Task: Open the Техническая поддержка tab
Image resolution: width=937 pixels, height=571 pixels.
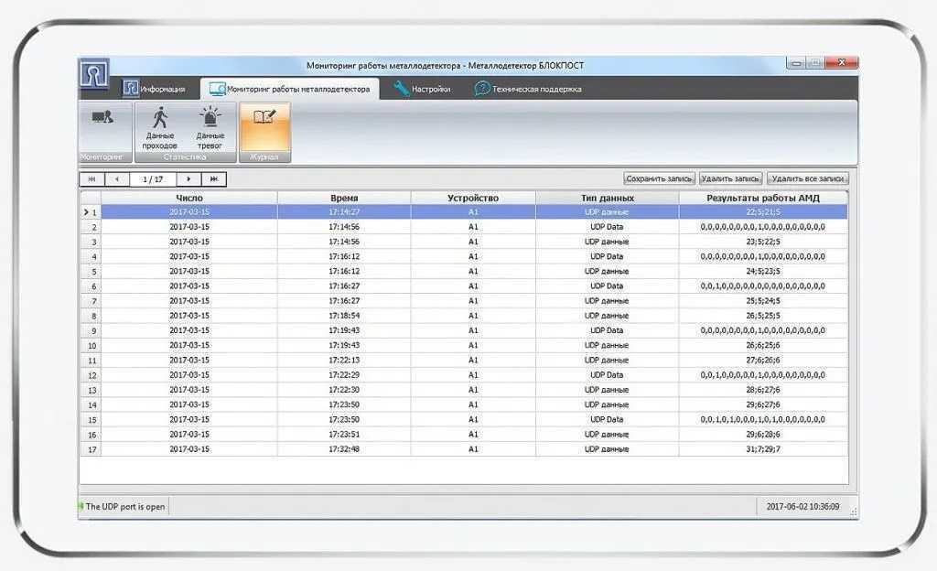Action: [x=528, y=89]
